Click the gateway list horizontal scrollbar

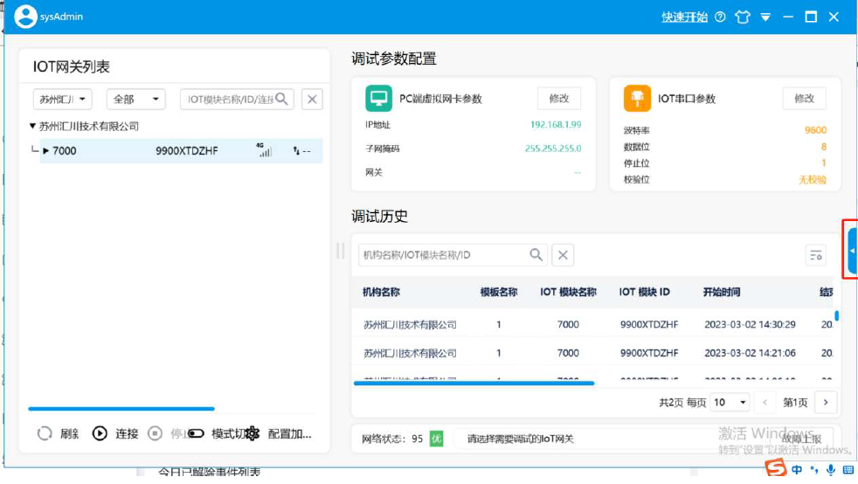point(121,409)
